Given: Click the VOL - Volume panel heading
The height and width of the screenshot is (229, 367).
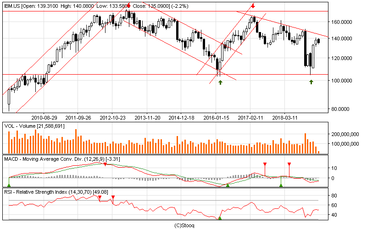Looking at the screenshot, I should [x=34, y=126].
